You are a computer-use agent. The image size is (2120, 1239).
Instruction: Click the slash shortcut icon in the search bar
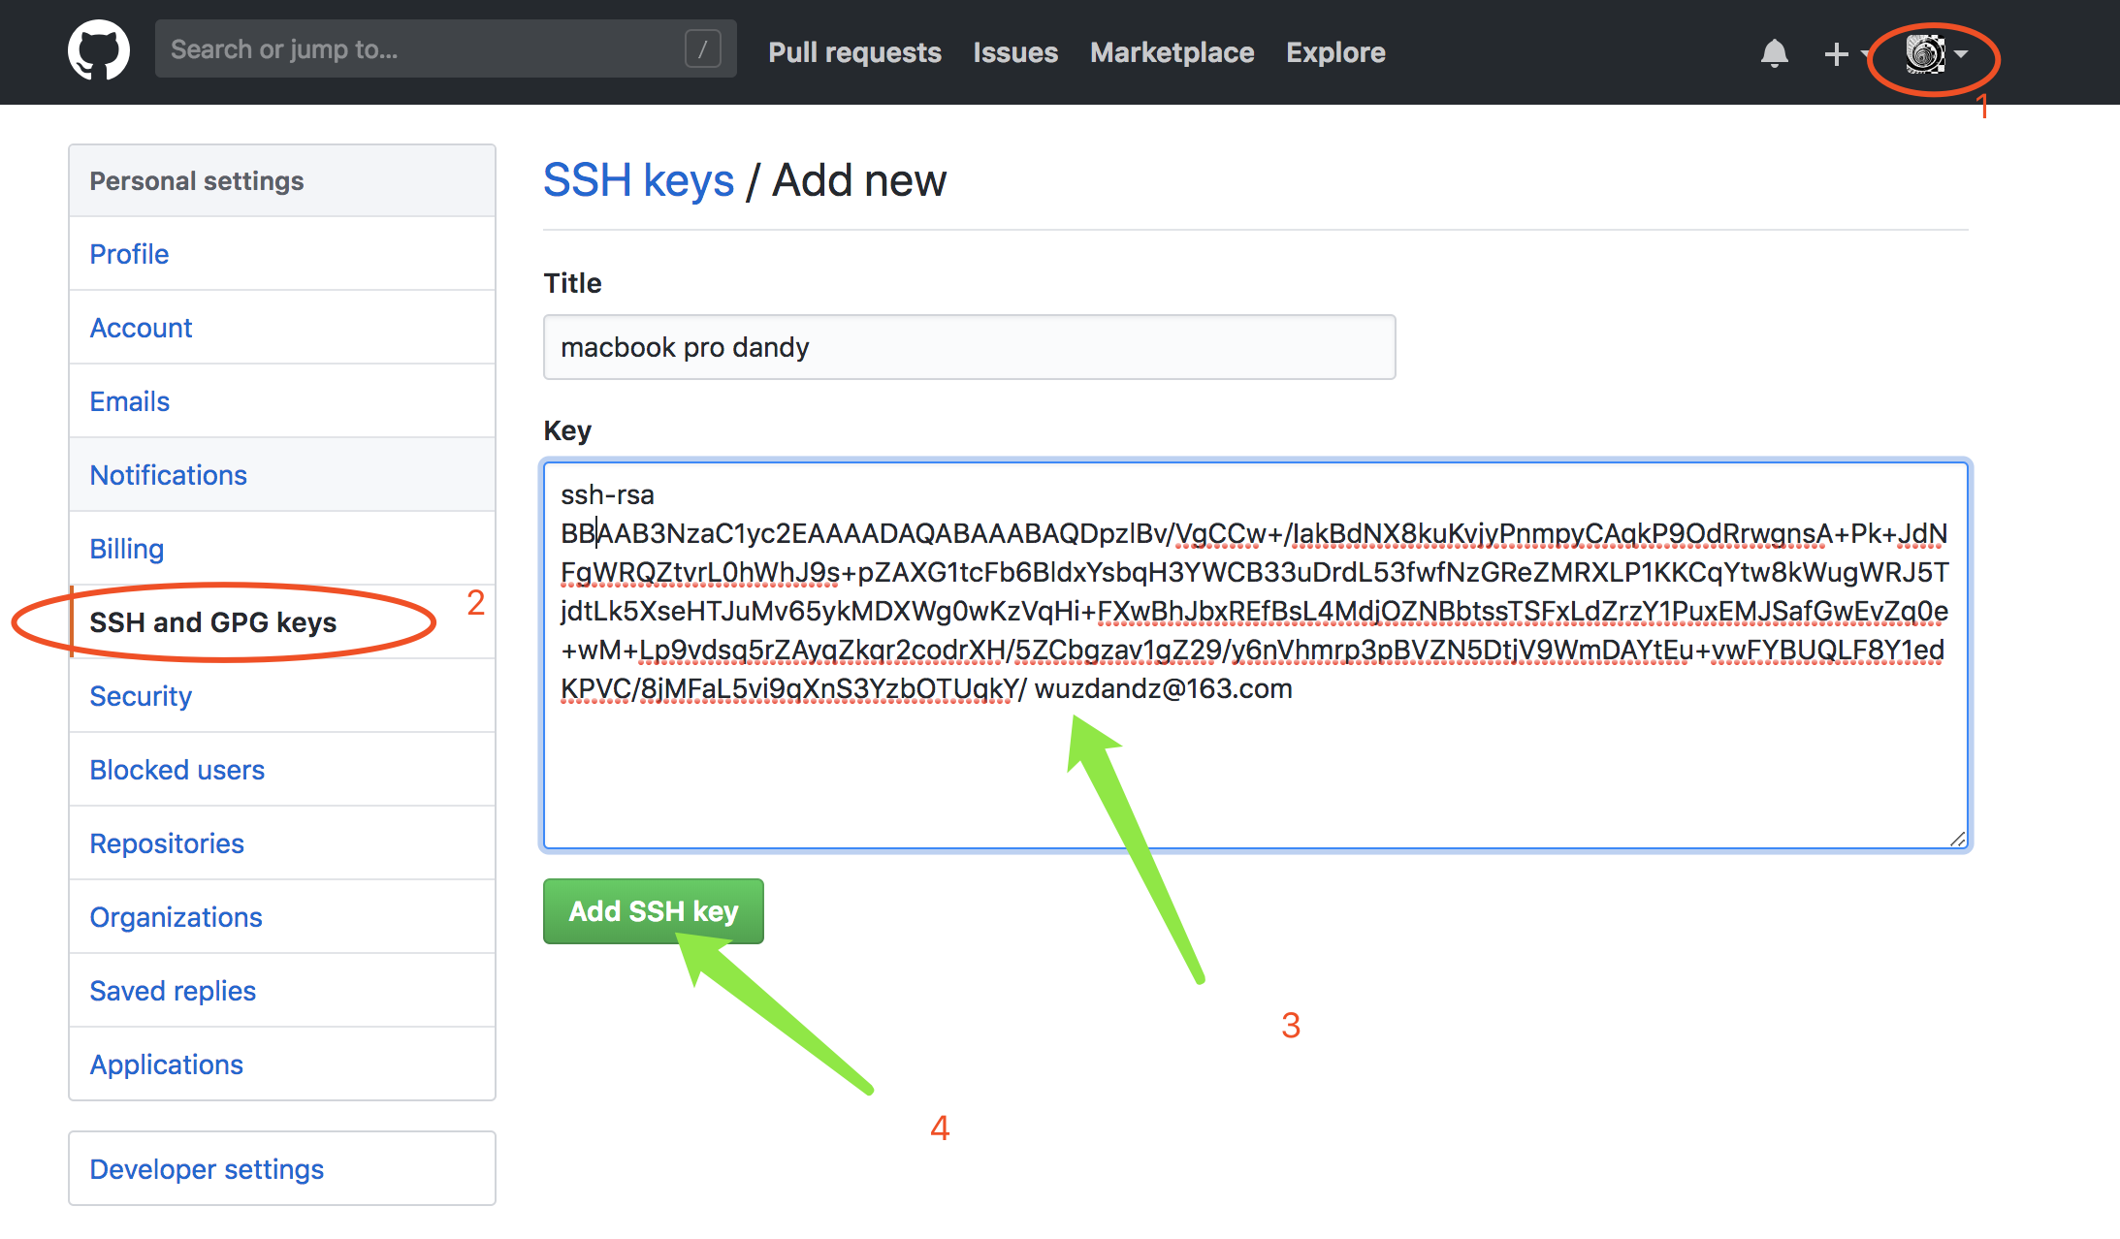tap(702, 48)
